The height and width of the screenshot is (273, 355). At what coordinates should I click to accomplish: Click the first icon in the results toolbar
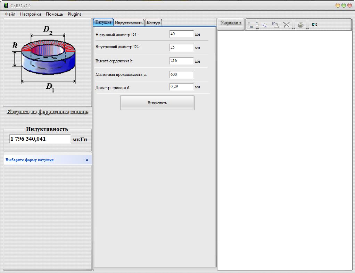click(250, 25)
